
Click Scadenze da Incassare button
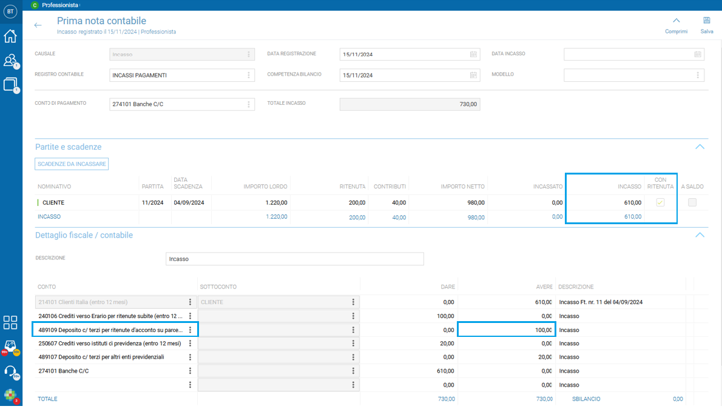point(72,164)
